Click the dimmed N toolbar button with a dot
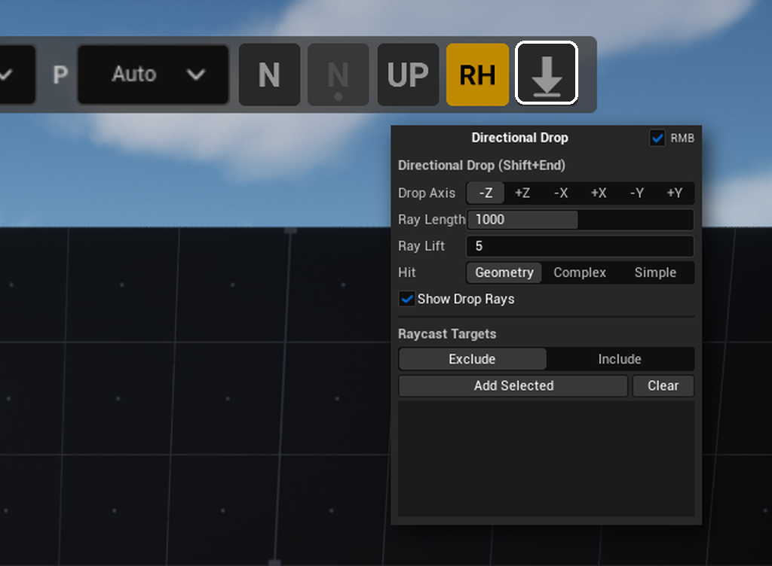The width and height of the screenshot is (772, 566). click(x=339, y=75)
